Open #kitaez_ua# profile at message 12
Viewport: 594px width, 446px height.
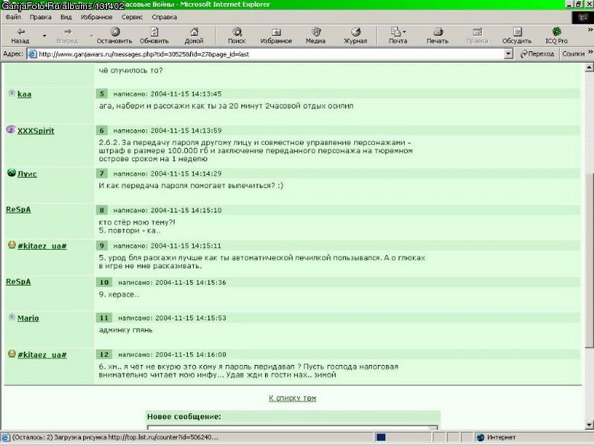click(42, 354)
